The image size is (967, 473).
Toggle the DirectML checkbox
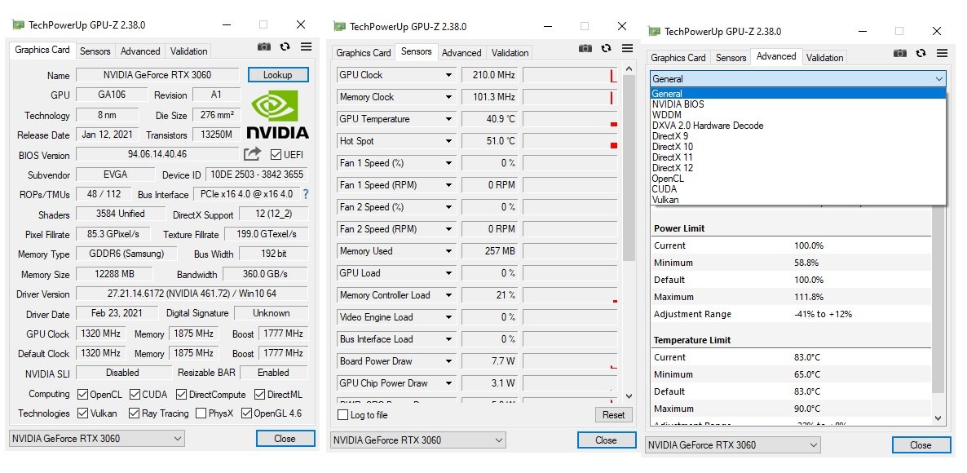(259, 394)
